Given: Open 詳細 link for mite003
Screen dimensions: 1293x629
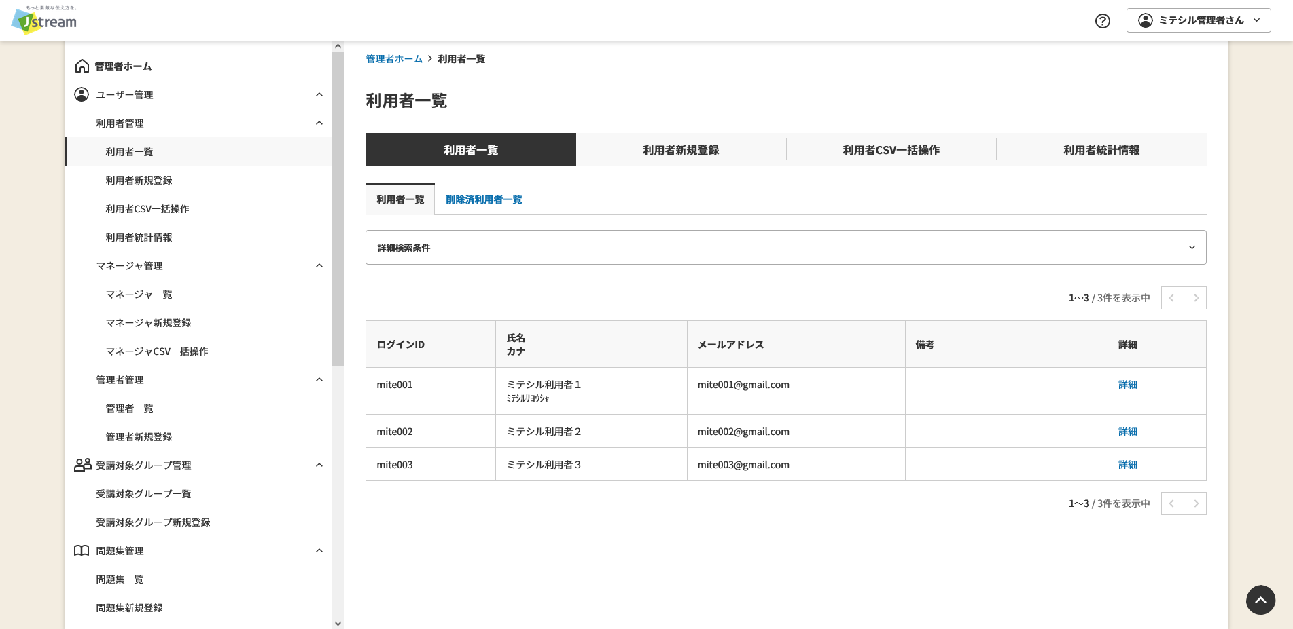Looking at the screenshot, I should [1128, 465].
